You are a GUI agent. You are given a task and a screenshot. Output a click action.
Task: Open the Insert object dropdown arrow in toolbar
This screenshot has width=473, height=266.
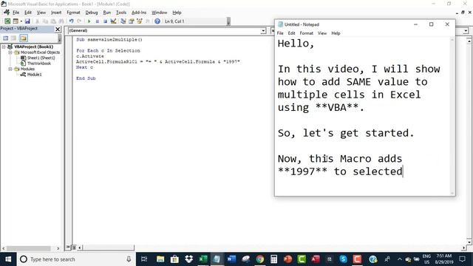coord(21,21)
